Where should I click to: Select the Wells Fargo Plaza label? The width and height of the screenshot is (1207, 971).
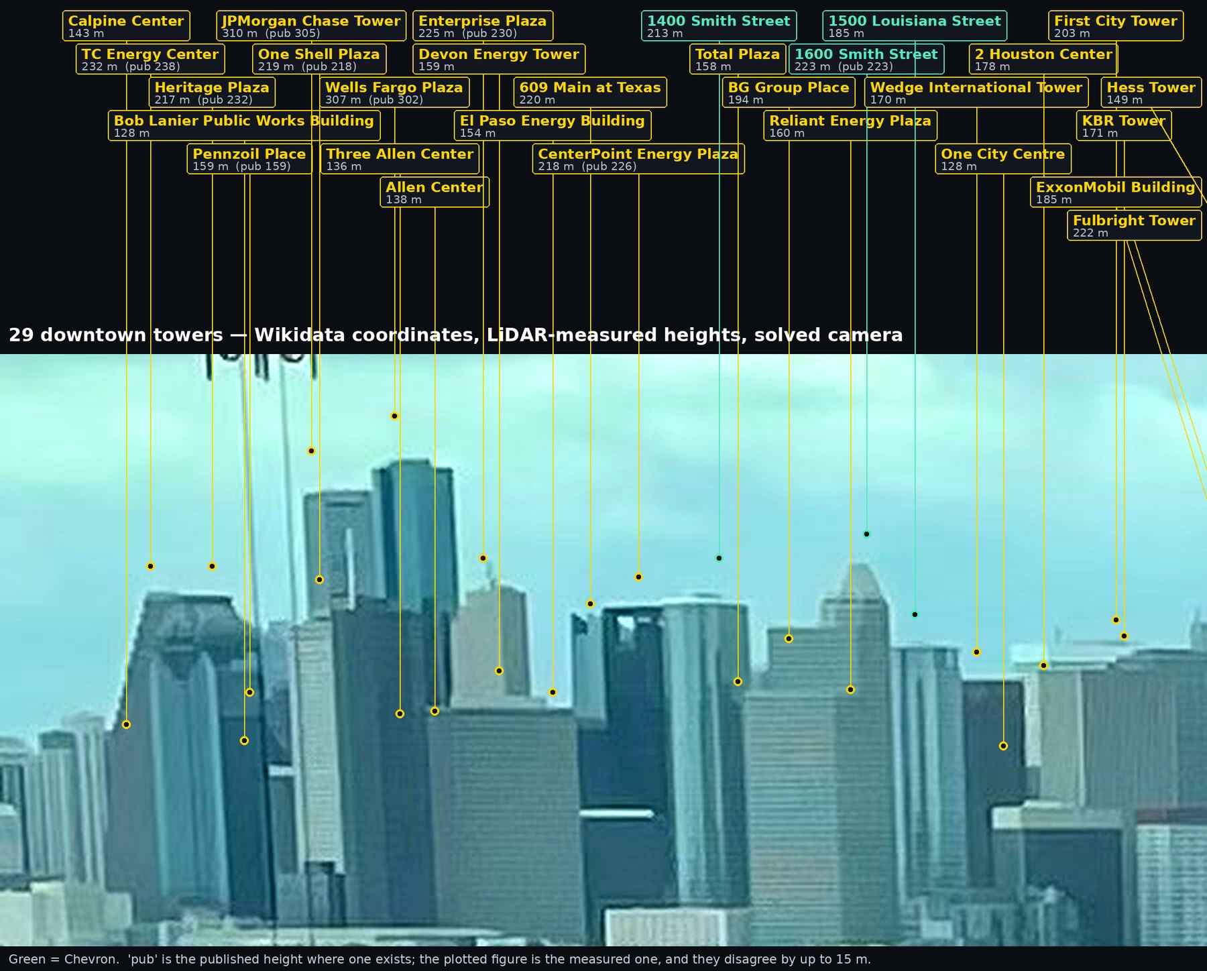coord(394,92)
